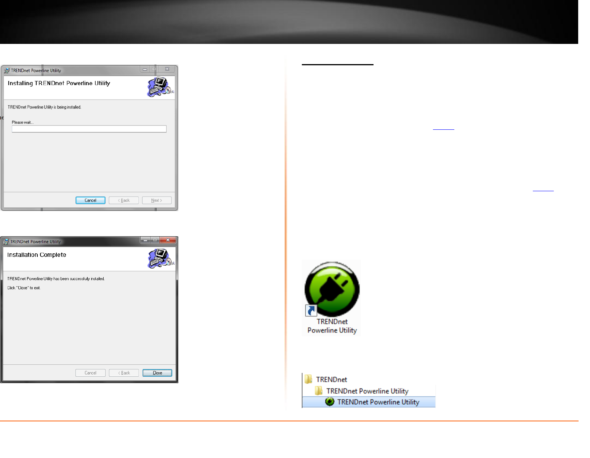This screenshot has height=458, width=590.
Task: Minimize the Installing TRENDnet Powerline Utility dialog
Action: coord(145,69)
